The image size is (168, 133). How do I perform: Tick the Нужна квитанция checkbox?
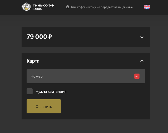pyautogui.click(x=30, y=91)
